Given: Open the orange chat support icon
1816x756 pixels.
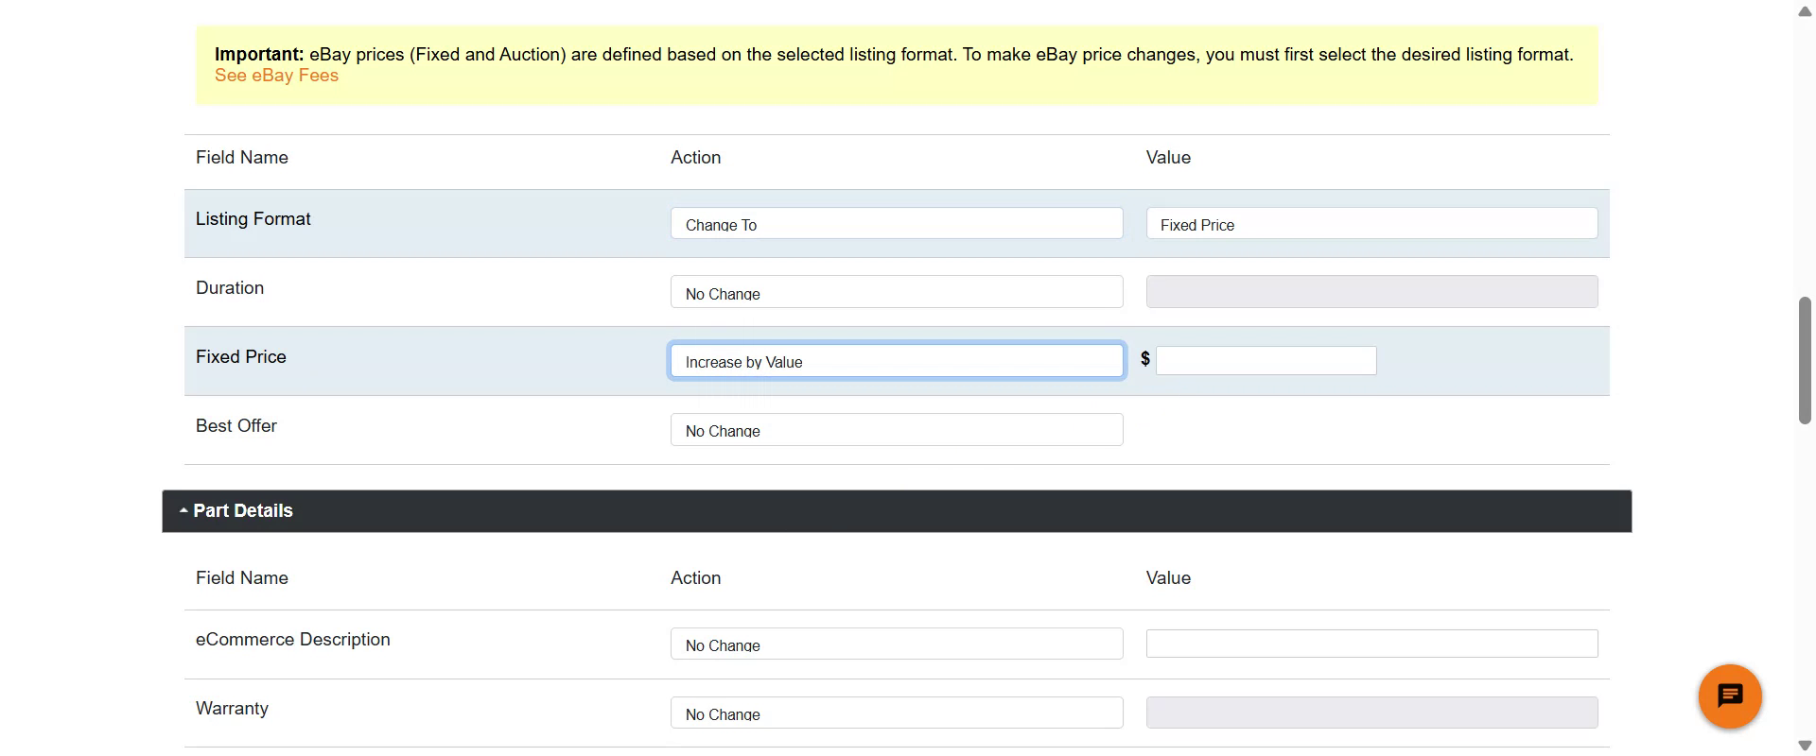Looking at the screenshot, I should [1729, 696].
